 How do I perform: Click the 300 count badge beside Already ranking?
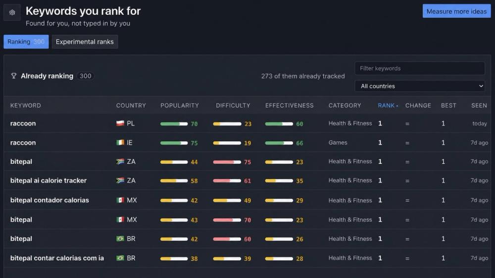pyautogui.click(x=85, y=76)
